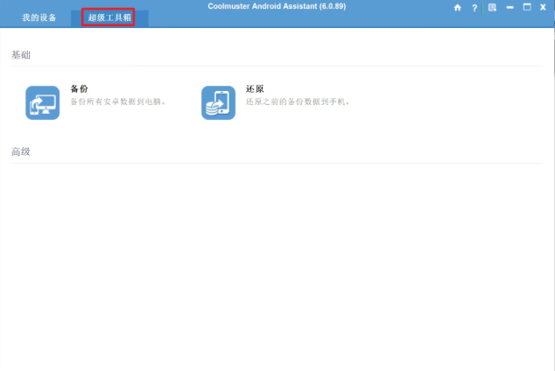This screenshot has width=555, height=371.
Task: Click description 还原之前的备份数据到手机
Action: point(298,101)
